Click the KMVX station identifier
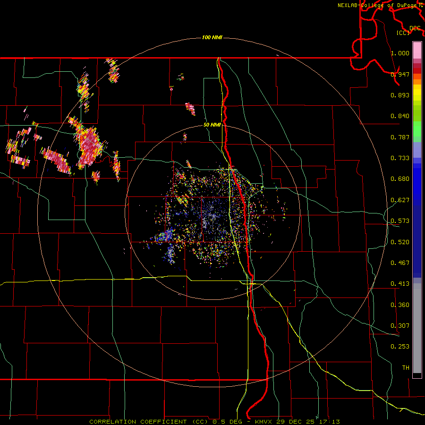 tap(263, 422)
